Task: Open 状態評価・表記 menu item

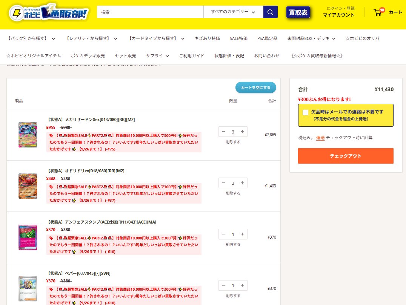Action: [229, 56]
